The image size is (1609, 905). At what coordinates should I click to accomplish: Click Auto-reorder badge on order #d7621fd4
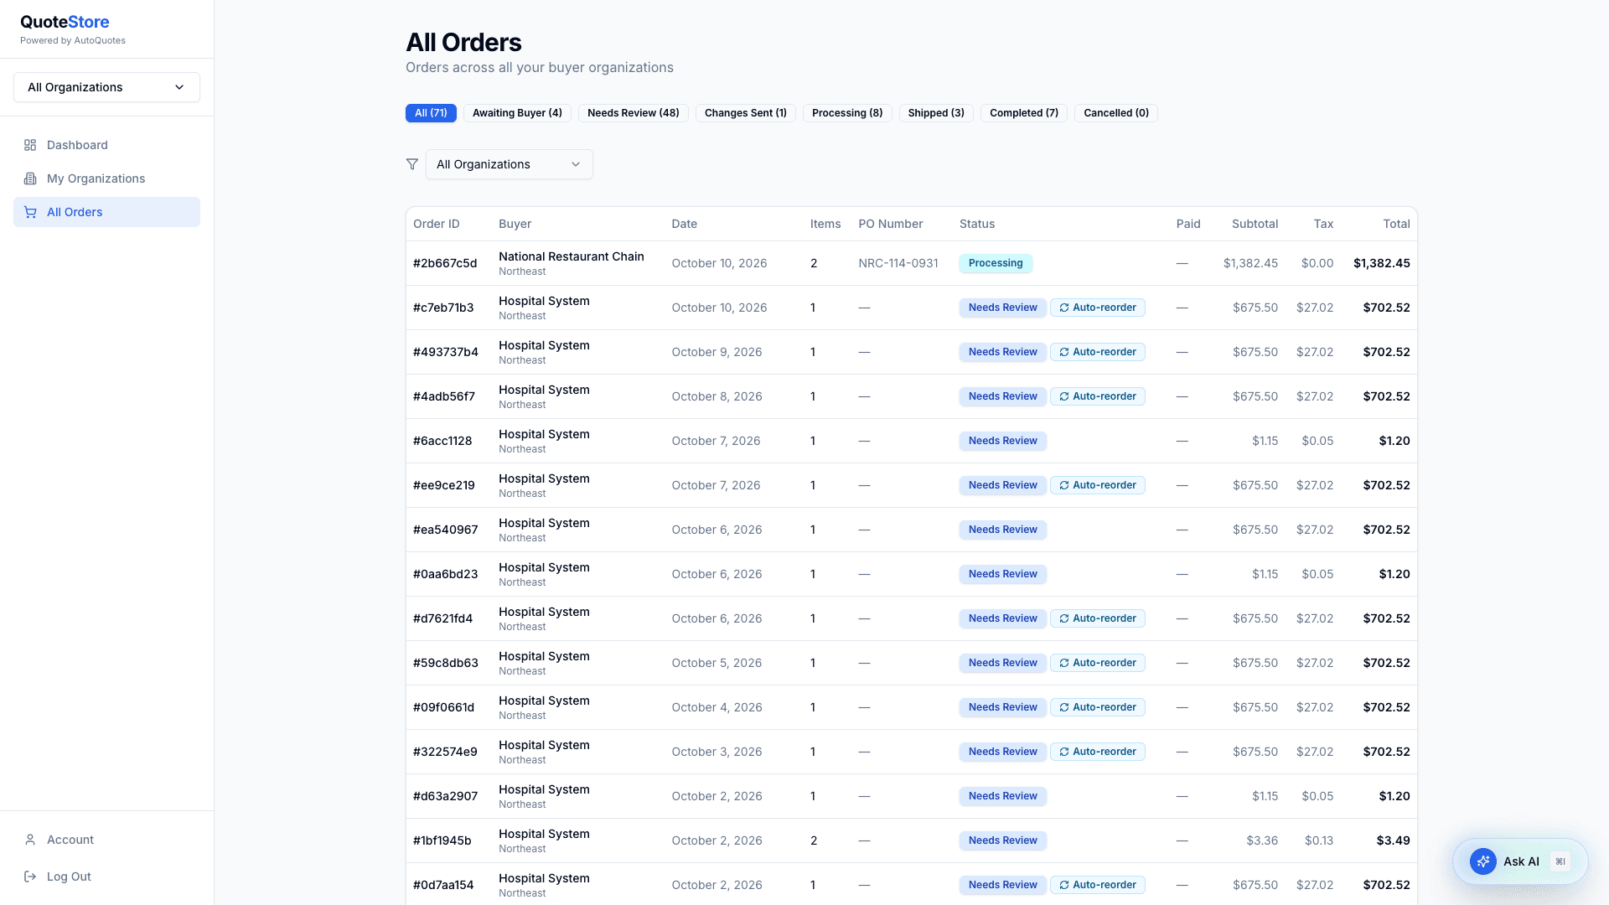(x=1098, y=618)
